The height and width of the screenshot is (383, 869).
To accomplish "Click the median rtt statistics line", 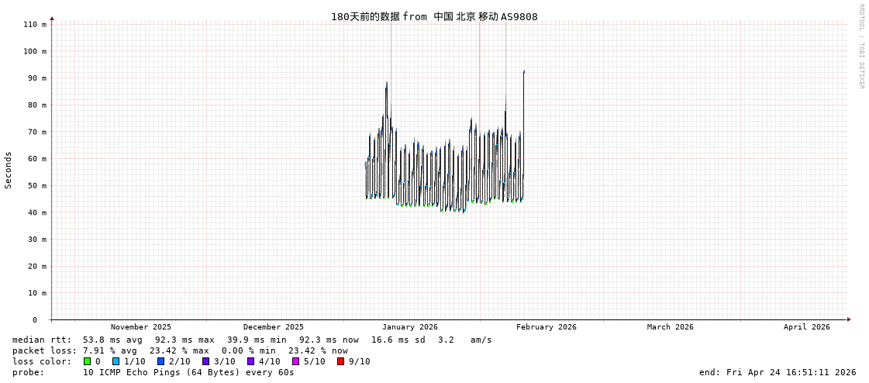I will point(252,340).
